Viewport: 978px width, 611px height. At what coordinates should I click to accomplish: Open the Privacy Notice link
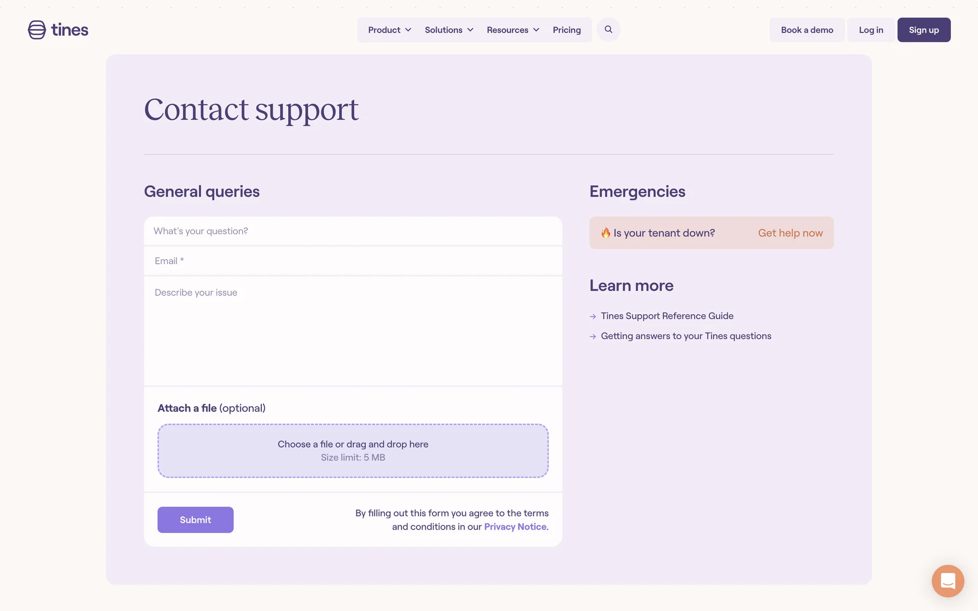click(515, 527)
